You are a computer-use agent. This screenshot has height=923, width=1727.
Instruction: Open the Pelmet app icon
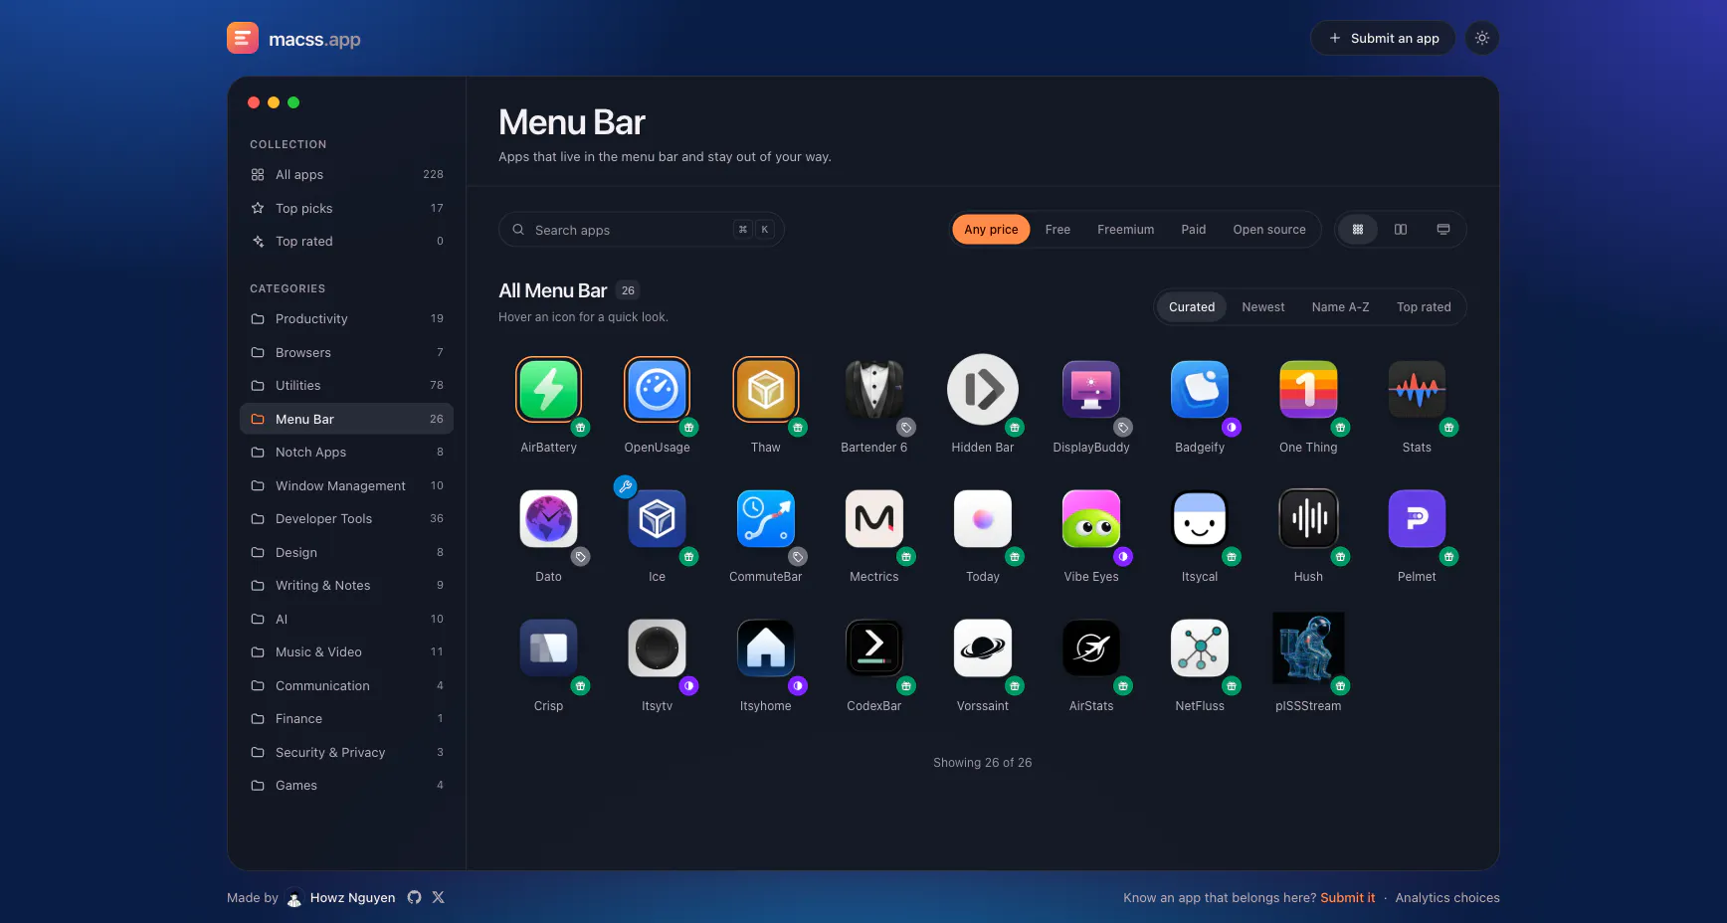pyautogui.click(x=1417, y=518)
